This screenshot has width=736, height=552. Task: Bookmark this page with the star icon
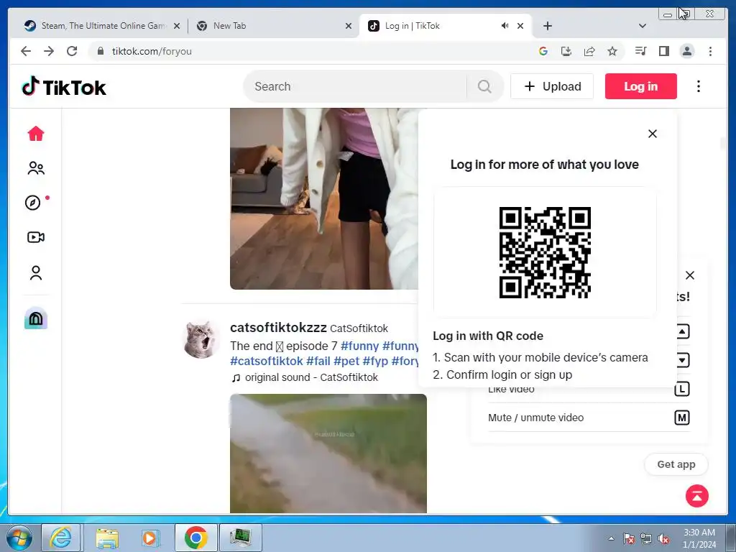612,51
